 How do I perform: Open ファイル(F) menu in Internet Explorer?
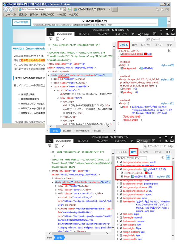click(x=10, y=15)
